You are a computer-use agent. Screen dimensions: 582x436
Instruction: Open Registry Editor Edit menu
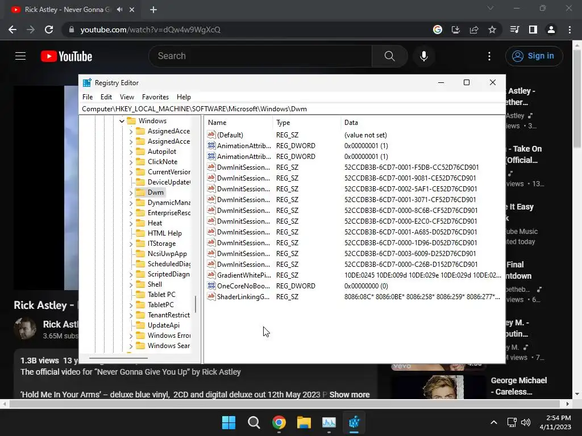click(106, 97)
